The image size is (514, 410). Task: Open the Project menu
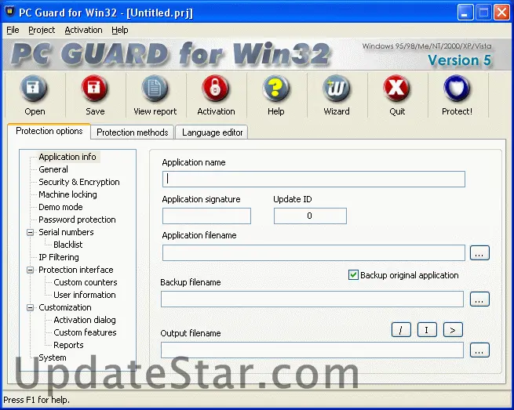[x=42, y=30]
